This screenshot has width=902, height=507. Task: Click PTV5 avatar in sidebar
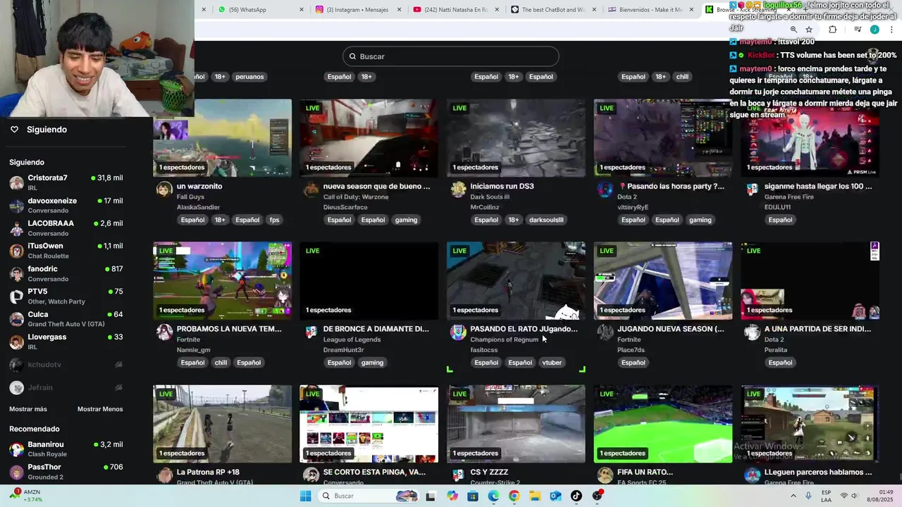coord(16,296)
